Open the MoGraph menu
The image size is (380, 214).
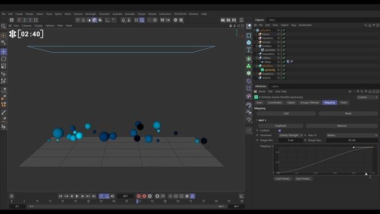tap(90, 14)
